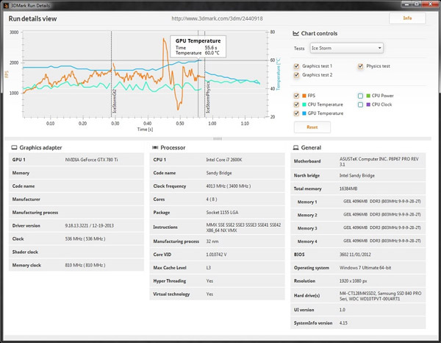Enable the CPU Clock checkbox
Image resolution: width=441 pixels, height=343 pixels.
[360, 105]
